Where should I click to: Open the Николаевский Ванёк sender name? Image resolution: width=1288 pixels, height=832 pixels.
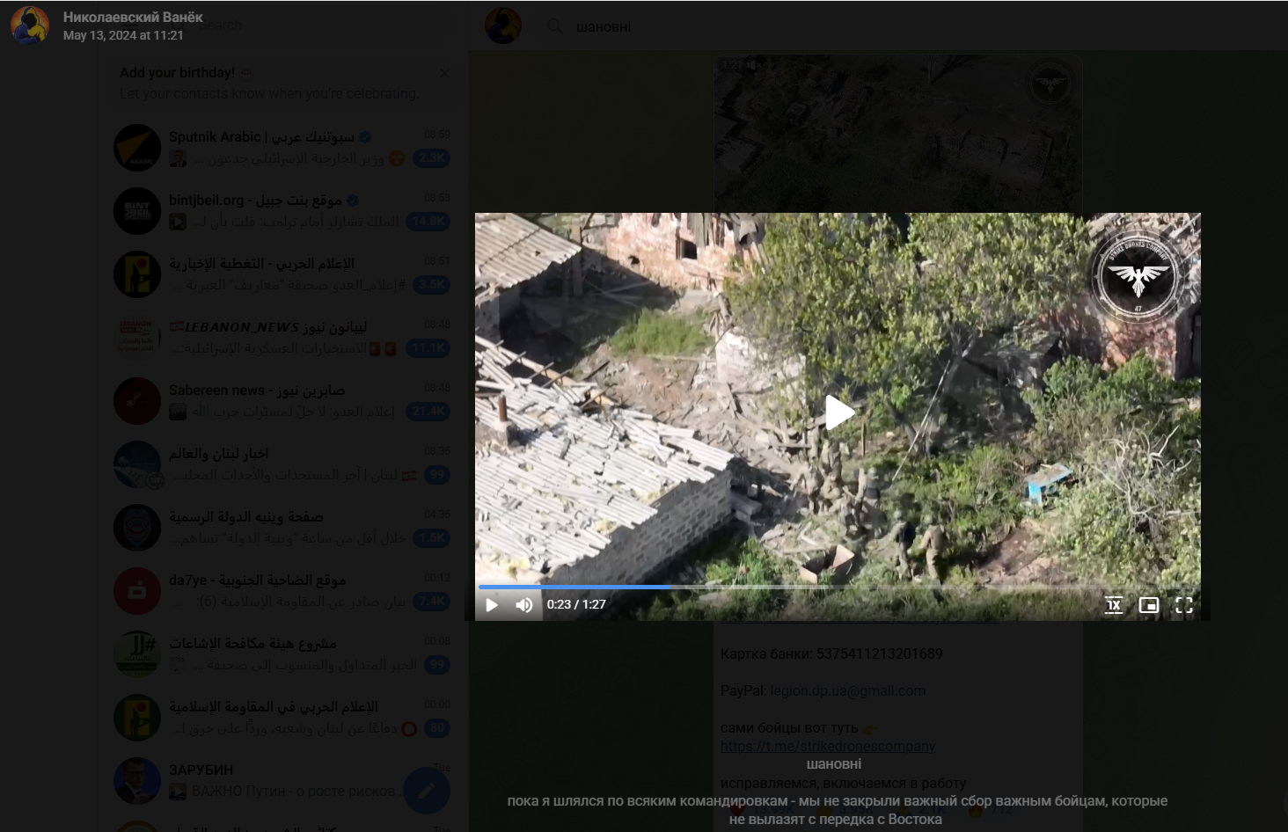133,18
